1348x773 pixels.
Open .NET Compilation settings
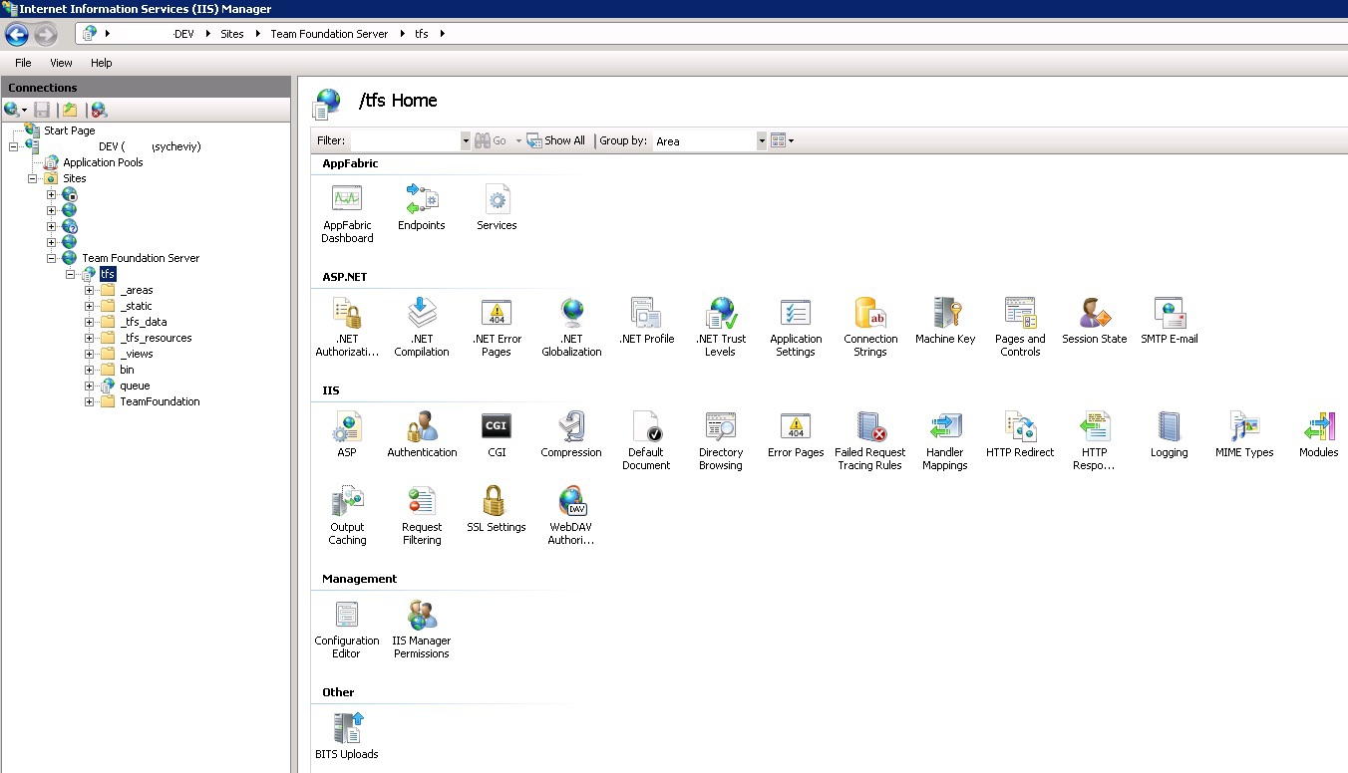(422, 327)
